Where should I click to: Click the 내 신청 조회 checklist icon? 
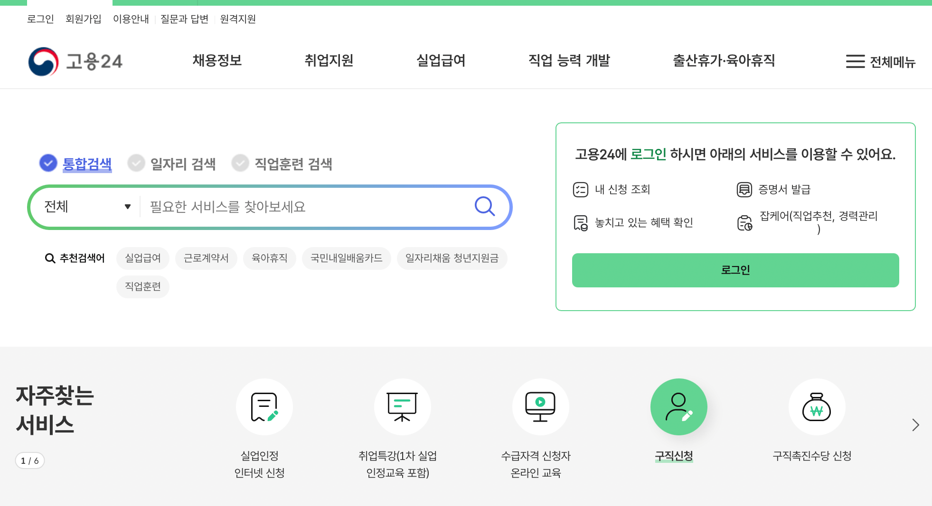coord(580,189)
